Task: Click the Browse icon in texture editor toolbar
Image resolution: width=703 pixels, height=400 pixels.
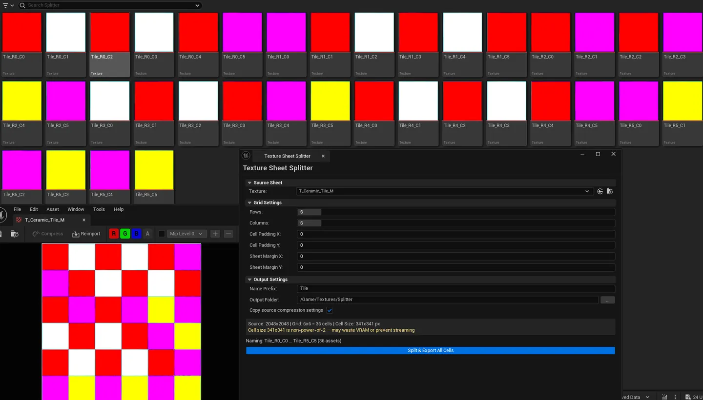Action: (x=15, y=234)
